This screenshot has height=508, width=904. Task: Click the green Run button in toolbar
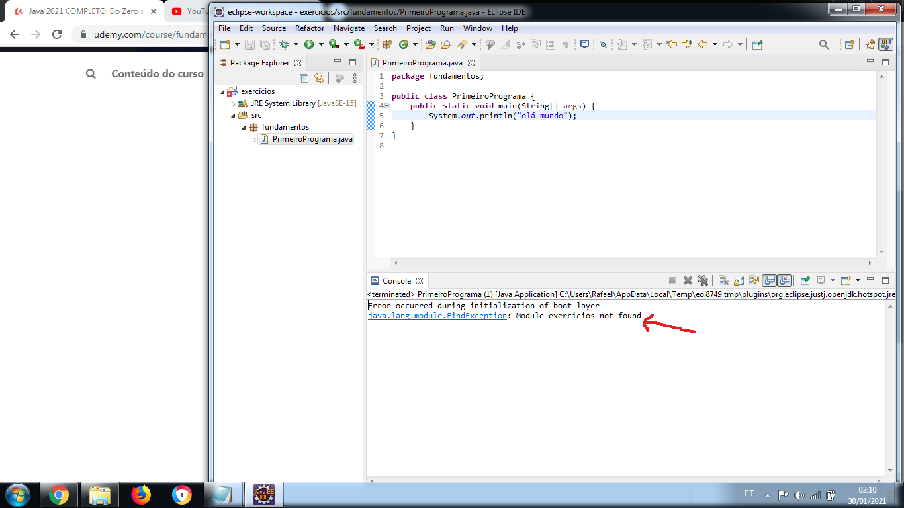(x=308, y=44)
